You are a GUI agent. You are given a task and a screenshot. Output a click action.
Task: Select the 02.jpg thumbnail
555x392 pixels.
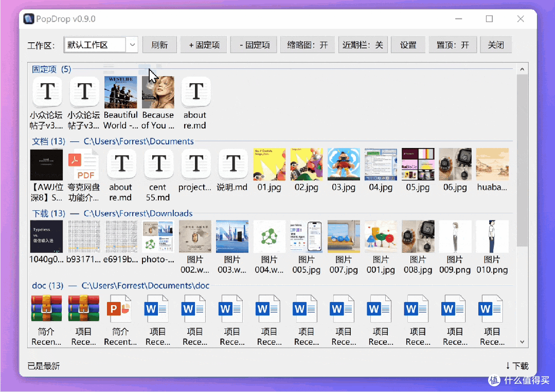click(x=307, y=164)
